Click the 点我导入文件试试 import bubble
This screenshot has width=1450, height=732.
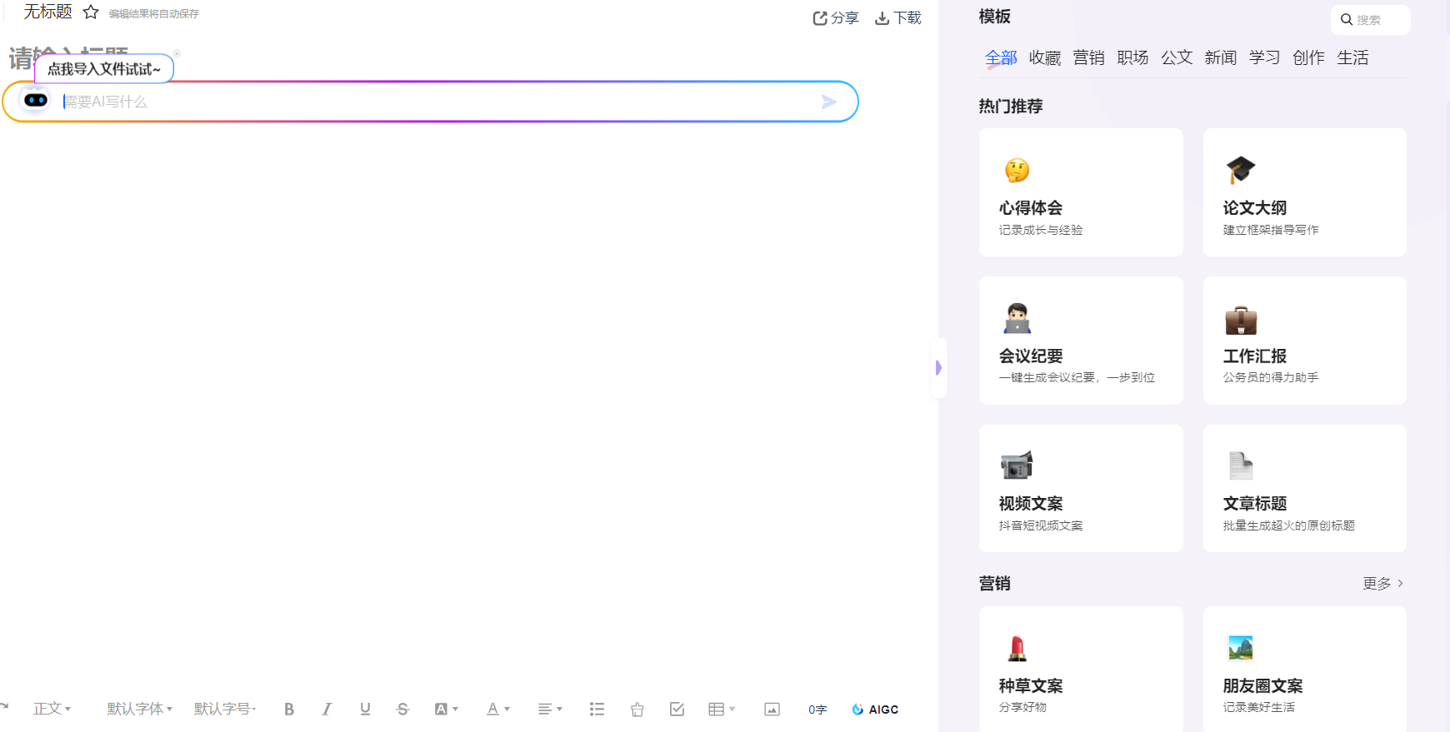pos(104,69)
